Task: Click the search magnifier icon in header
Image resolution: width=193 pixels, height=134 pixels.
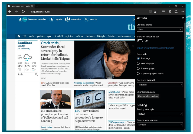Action: point(86,19)
